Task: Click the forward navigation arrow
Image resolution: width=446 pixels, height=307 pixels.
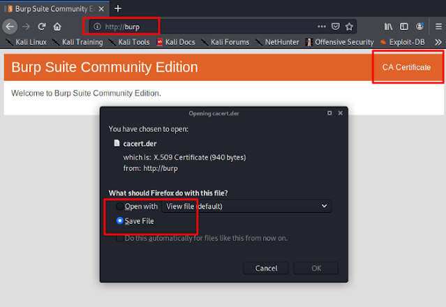Action: [26, 27]
